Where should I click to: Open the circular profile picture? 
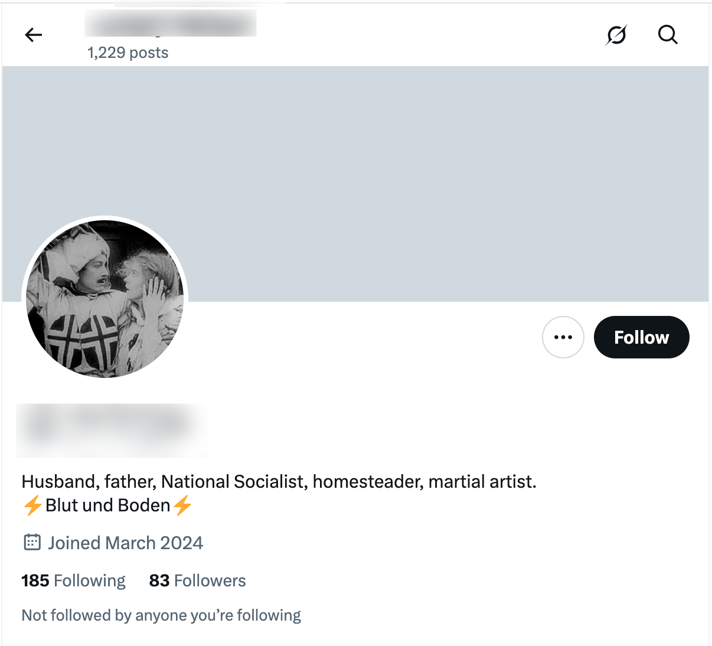click(x=105, y=299)
